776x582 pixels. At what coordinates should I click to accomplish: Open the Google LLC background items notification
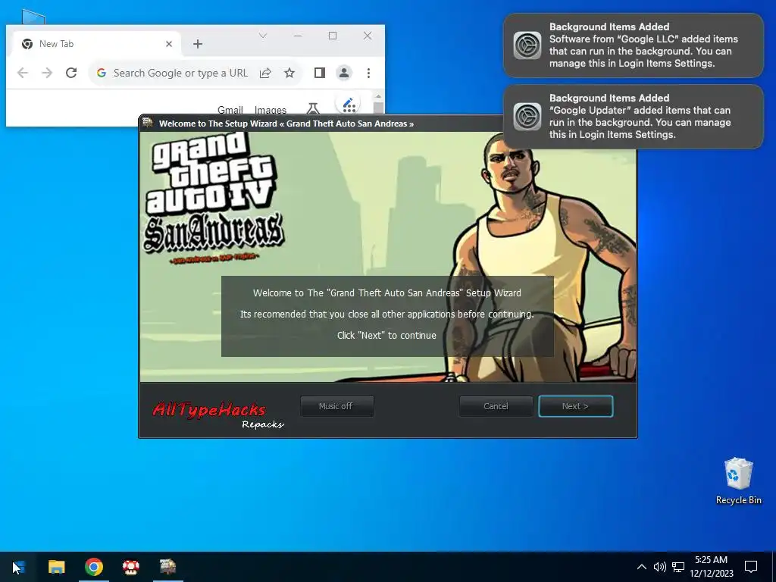pyautogui.click(x=633, y=45)
